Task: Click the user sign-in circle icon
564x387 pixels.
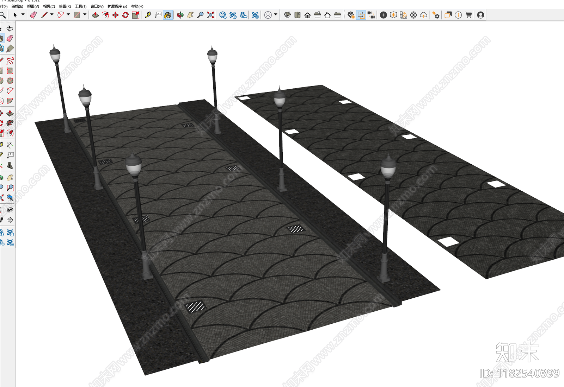Action: point(268,15)
